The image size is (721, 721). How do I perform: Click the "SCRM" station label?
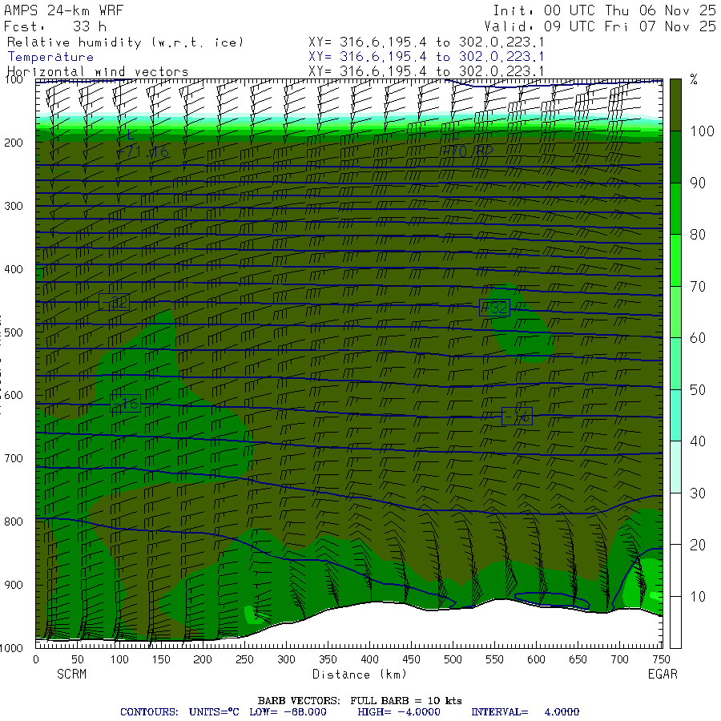tap(71, 675)
